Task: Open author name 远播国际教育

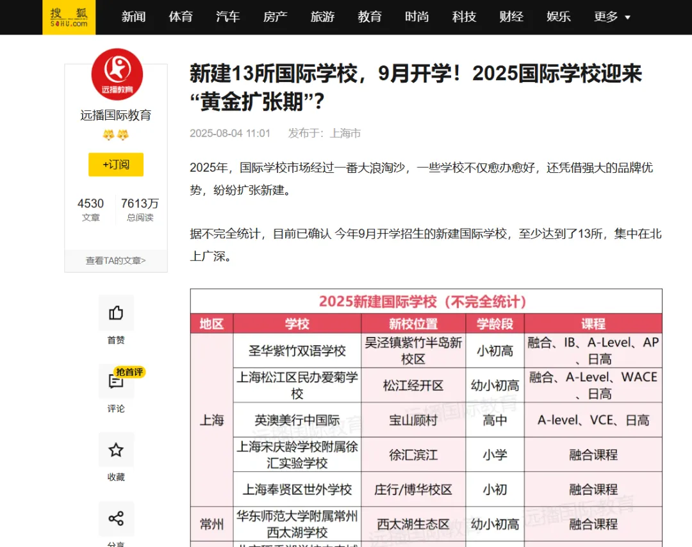Action: point(115,115)
